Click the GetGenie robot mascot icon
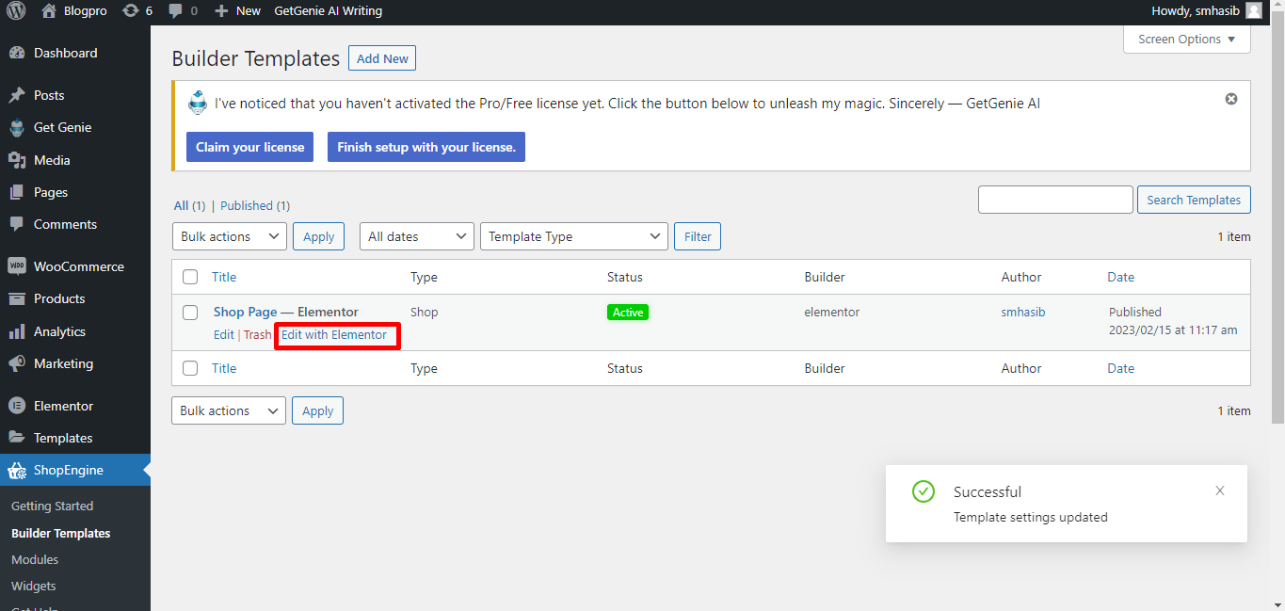 tap(198, 104)
